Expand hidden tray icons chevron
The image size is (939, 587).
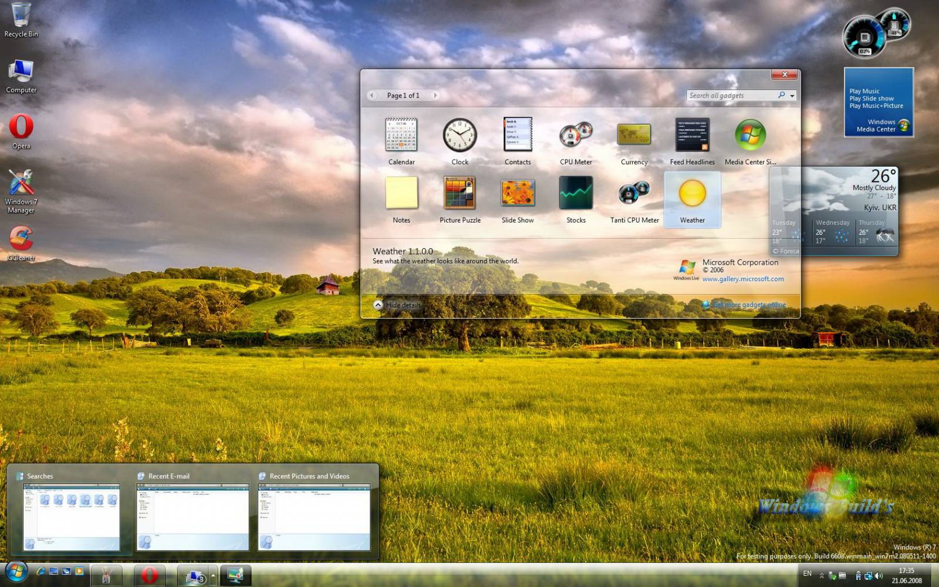tap(822, 575)
